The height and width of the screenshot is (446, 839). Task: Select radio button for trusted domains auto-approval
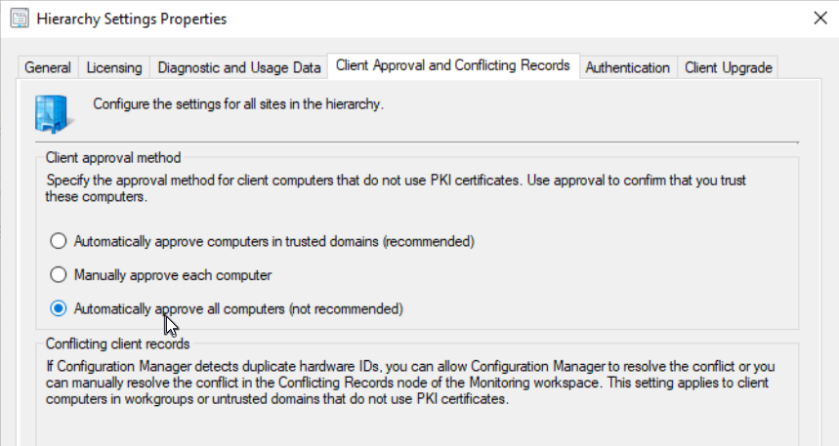point(59,241)
